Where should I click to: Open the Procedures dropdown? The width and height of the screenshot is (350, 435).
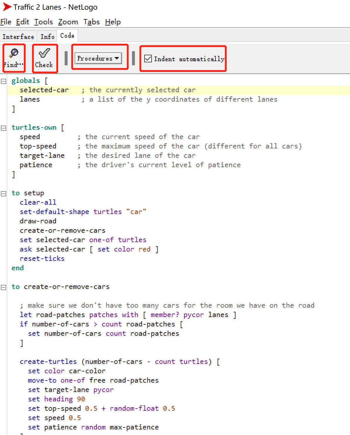[98, 58]
